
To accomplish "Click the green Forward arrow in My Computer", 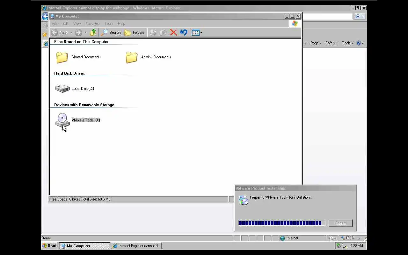I will point(78,33).
